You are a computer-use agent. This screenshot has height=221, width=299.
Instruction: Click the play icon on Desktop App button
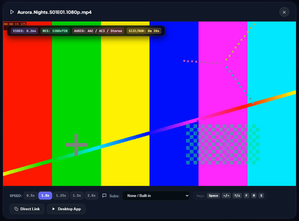[54, 209]
